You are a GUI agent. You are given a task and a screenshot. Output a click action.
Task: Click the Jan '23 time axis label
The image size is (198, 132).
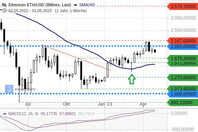click(x=105, y=104)
